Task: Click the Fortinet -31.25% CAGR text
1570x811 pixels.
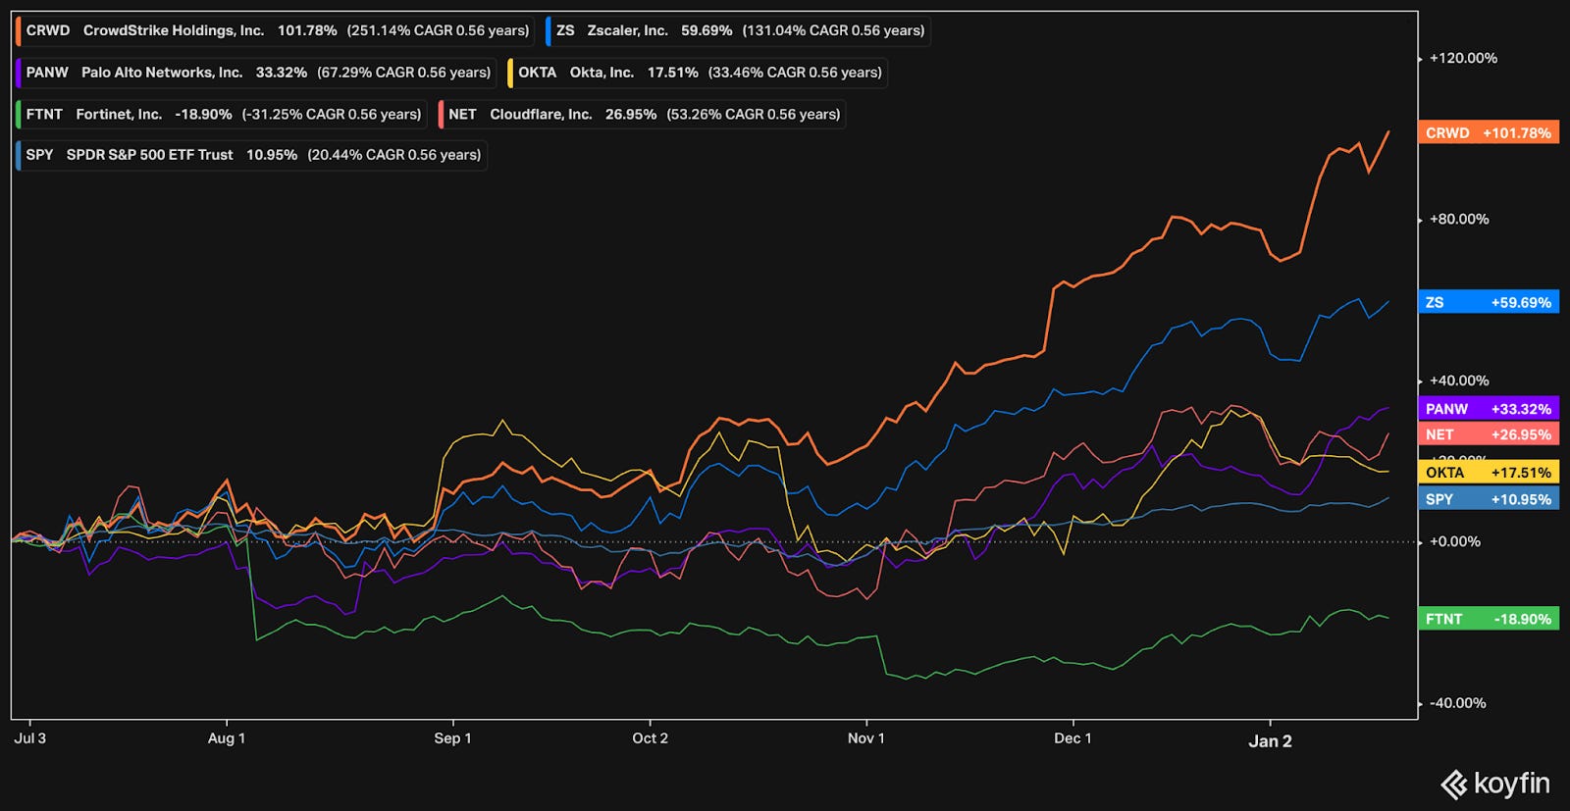Action: tap(332, 114)
